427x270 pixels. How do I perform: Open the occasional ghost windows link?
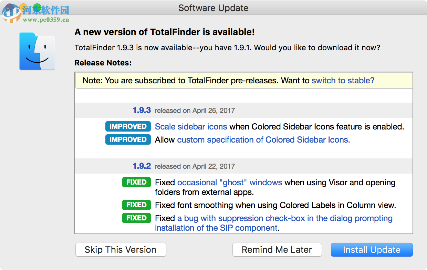pos(230,182)
